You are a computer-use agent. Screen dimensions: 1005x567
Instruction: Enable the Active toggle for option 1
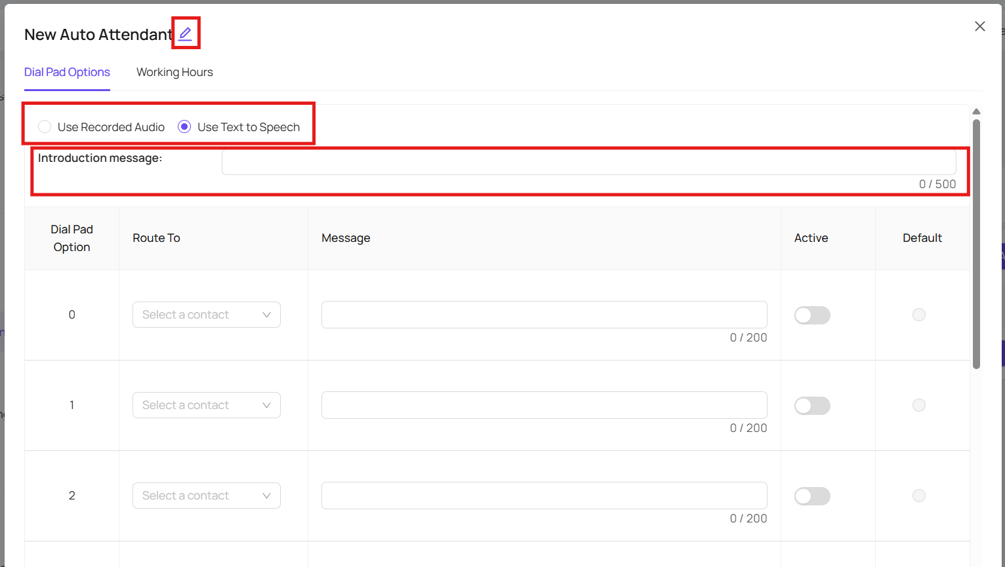click(x=812, y=406)
